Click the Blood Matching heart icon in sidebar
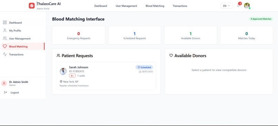Viewport: 278px width, 126px height. point(5,46)
